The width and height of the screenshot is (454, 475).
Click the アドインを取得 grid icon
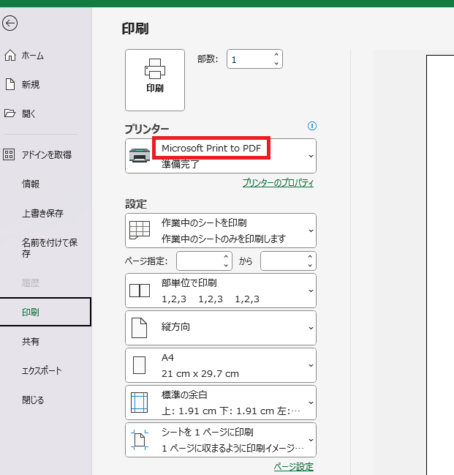click(9, 154)
